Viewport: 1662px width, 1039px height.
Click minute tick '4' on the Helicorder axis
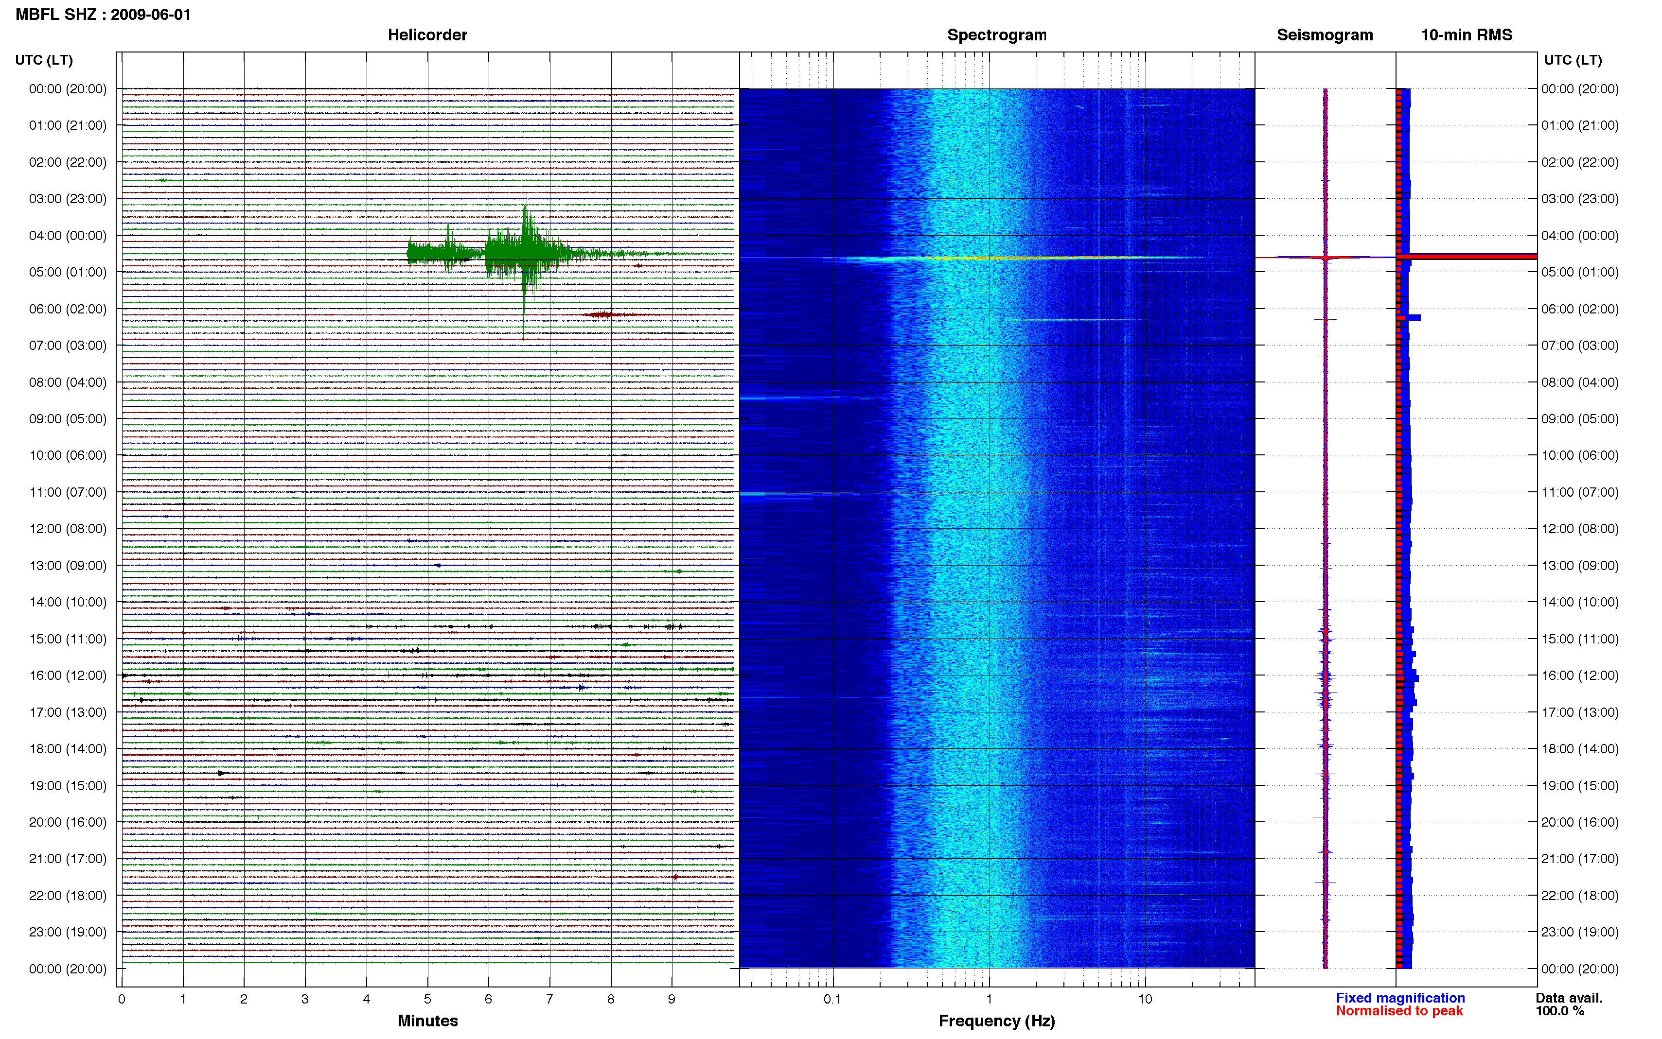coord(366,1000)
